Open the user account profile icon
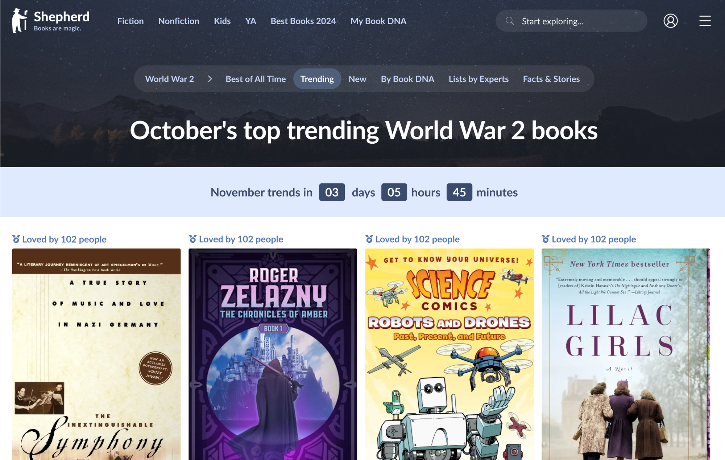 click(x=671, y=21)
